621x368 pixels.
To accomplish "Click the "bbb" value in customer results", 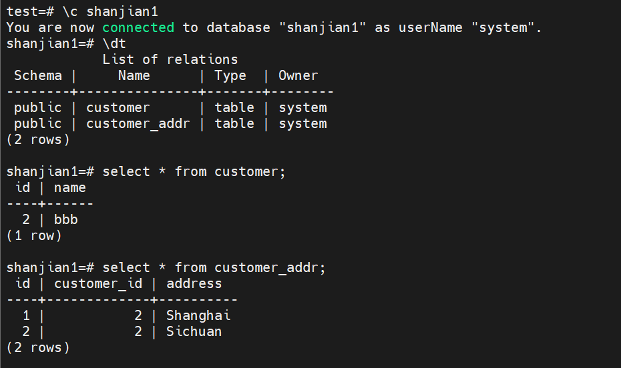I will (66, 219).
